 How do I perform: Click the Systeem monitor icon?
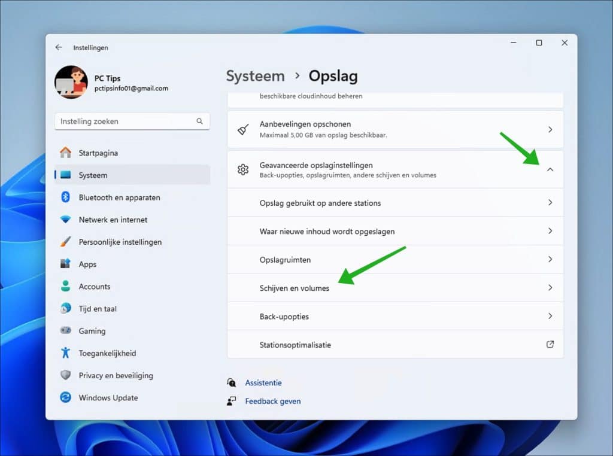click(x=66, y=175)
